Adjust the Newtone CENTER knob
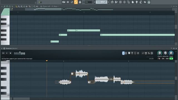This screenshot has width=178, height=100. (160, 53)
